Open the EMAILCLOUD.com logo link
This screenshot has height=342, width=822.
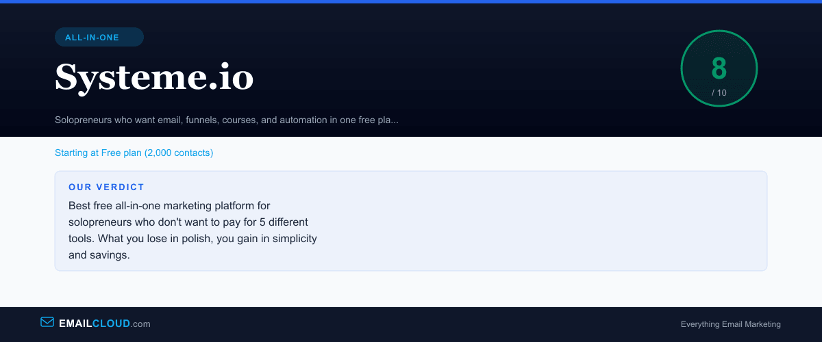coord(95,323)
